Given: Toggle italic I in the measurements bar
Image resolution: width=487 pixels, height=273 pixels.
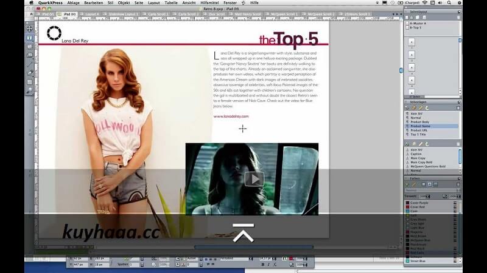Looking at the screenshot, I should point(268,265).
